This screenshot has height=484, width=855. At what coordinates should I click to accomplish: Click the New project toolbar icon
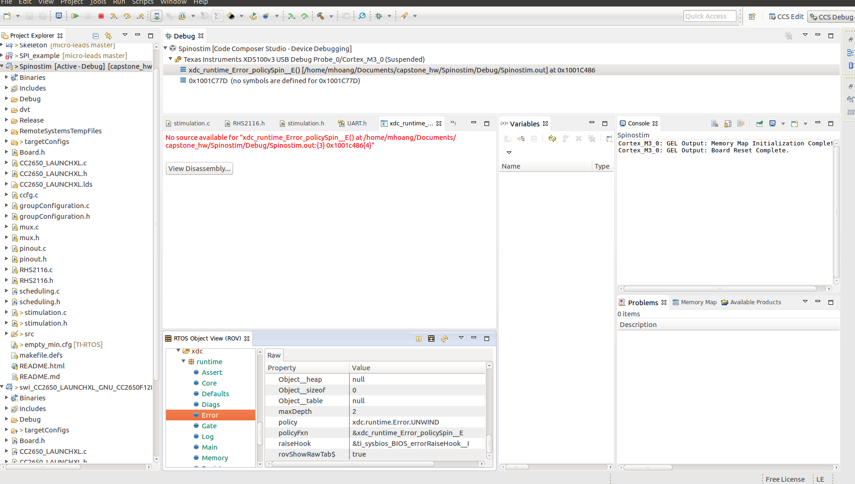pyautogui.click(x=7, y=16)
